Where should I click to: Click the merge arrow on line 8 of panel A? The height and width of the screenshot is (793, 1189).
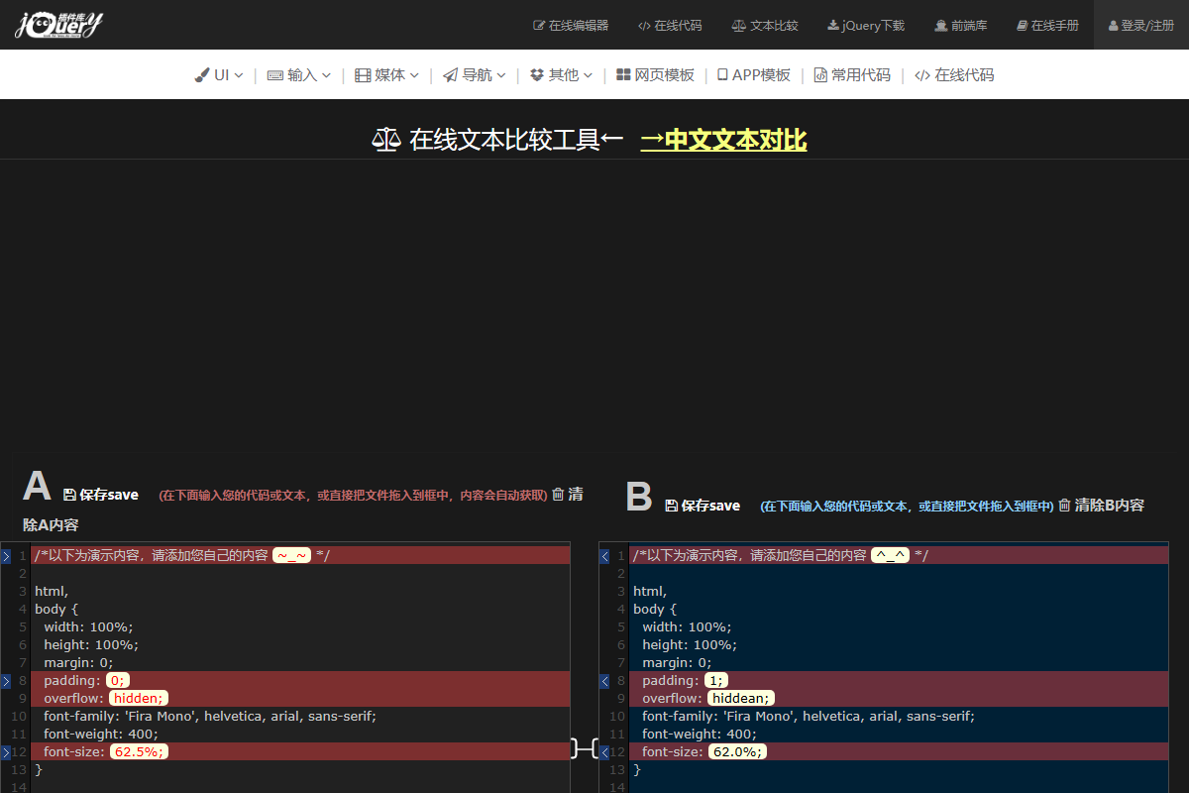pyautogui.click(x=6, y=681)
